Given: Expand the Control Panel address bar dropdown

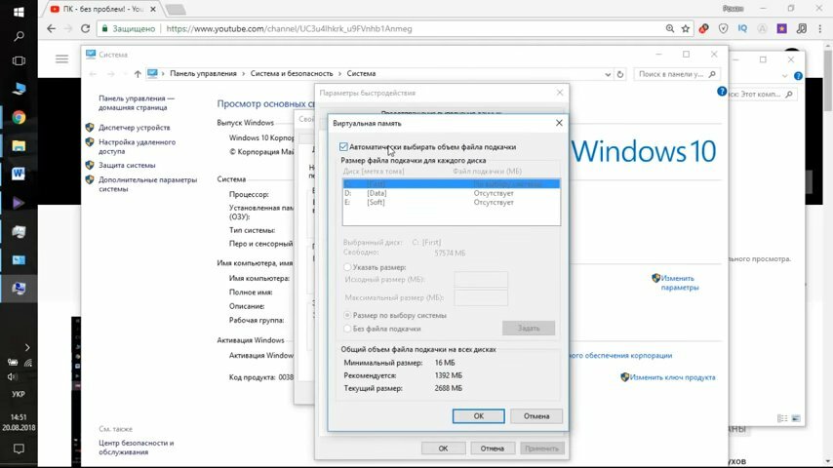Looking at the screenshot, I should point(608,74).
